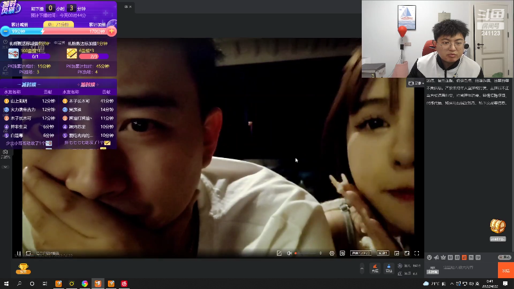
Task: Show hidden system tray icons
Action: pos(452,283)
